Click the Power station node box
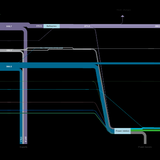 point(122,131)
